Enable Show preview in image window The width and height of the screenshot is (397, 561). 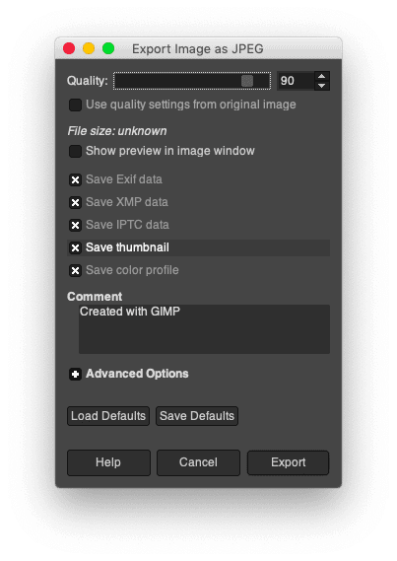[x=75, y=151]
